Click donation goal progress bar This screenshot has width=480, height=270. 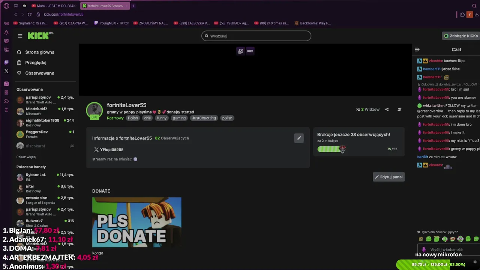[438, 264]
